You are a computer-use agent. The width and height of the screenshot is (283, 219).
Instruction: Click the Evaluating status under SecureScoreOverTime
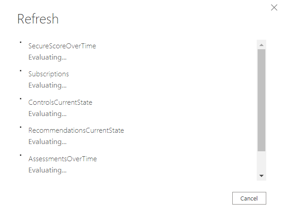(x=48, y=57)
